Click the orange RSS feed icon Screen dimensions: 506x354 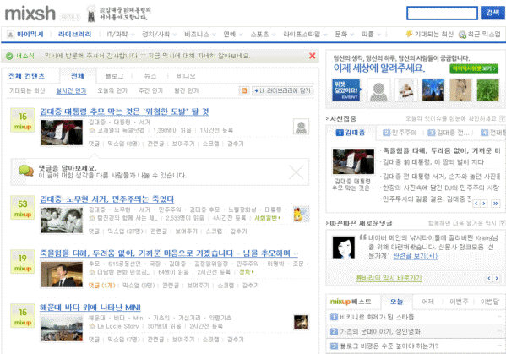coord(244,91)
